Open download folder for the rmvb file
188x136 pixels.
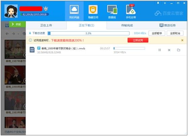point(179,50)
